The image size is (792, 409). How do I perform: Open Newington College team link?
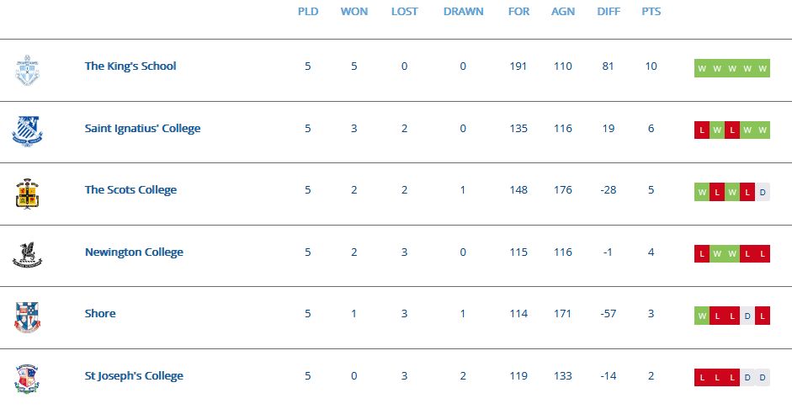[134, 252]
